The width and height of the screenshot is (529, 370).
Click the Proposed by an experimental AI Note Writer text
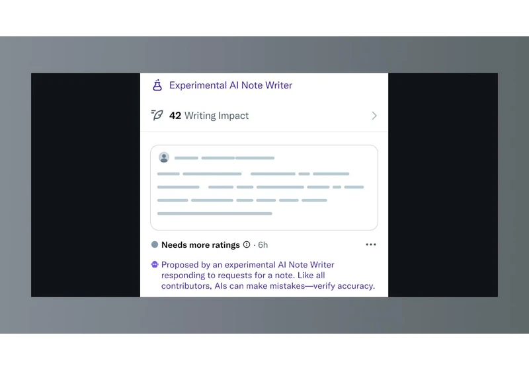268,276
